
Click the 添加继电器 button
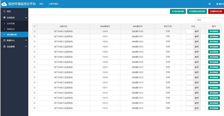coord(178,11)
